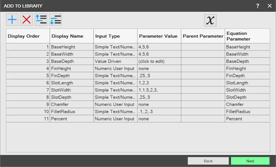
Task: Move parameter up in display order
Action: [41, 20]
